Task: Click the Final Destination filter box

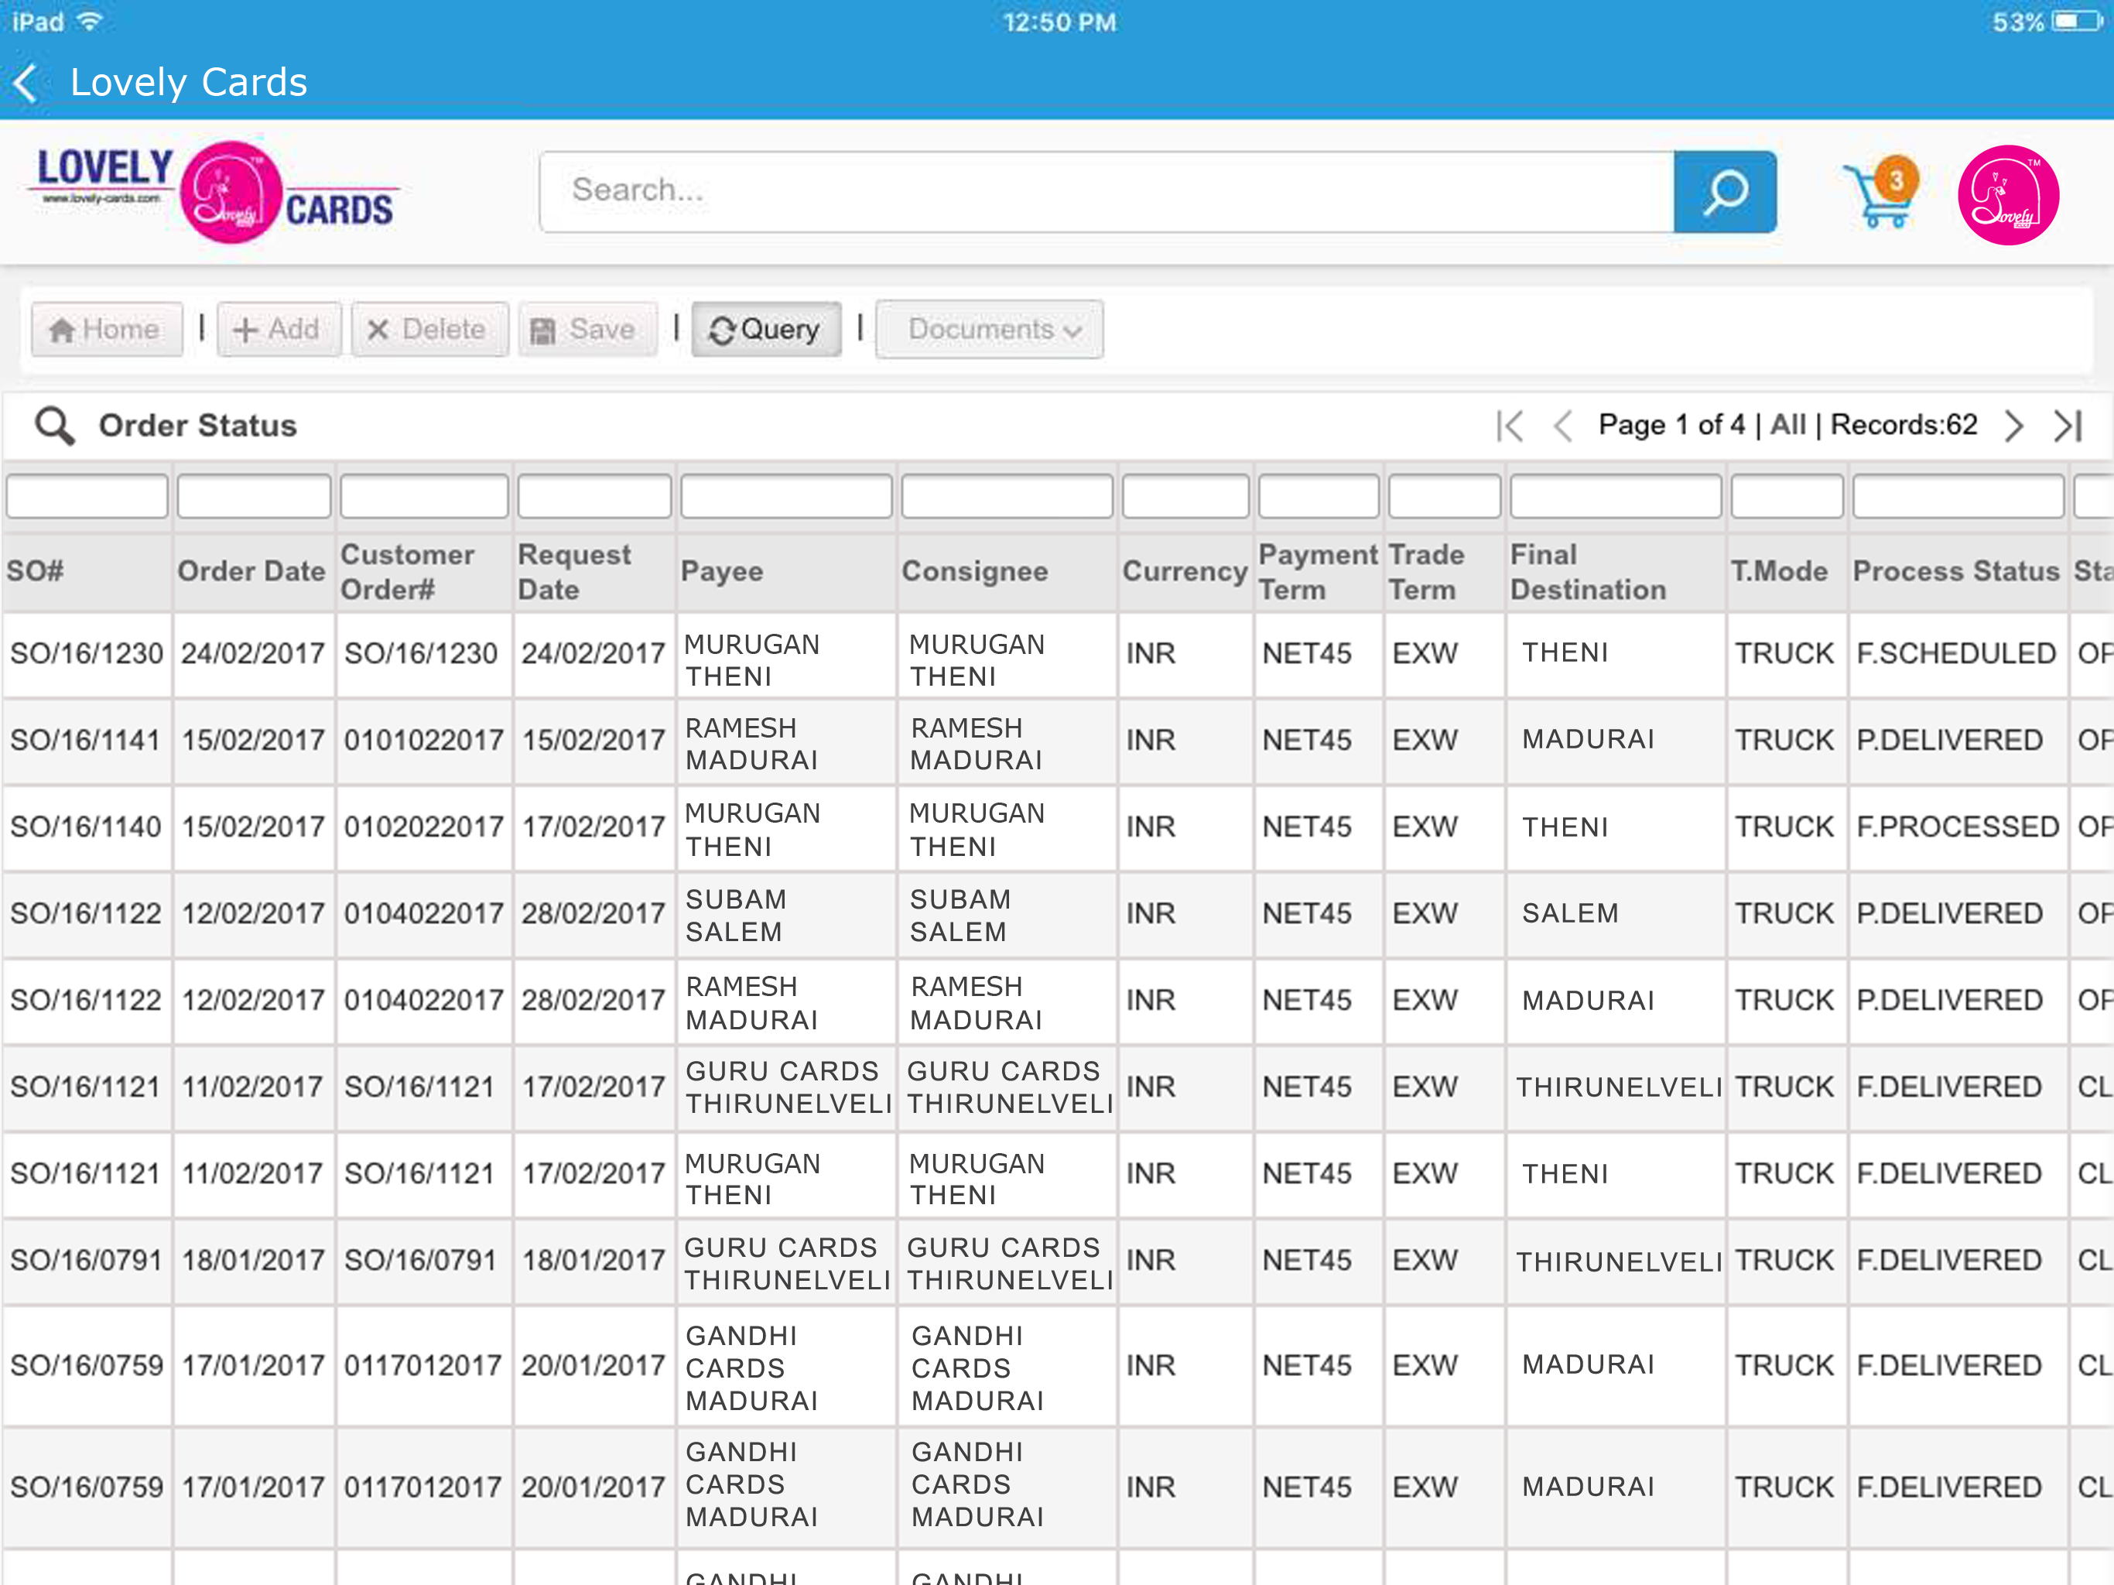Action: coord(1615,496)
